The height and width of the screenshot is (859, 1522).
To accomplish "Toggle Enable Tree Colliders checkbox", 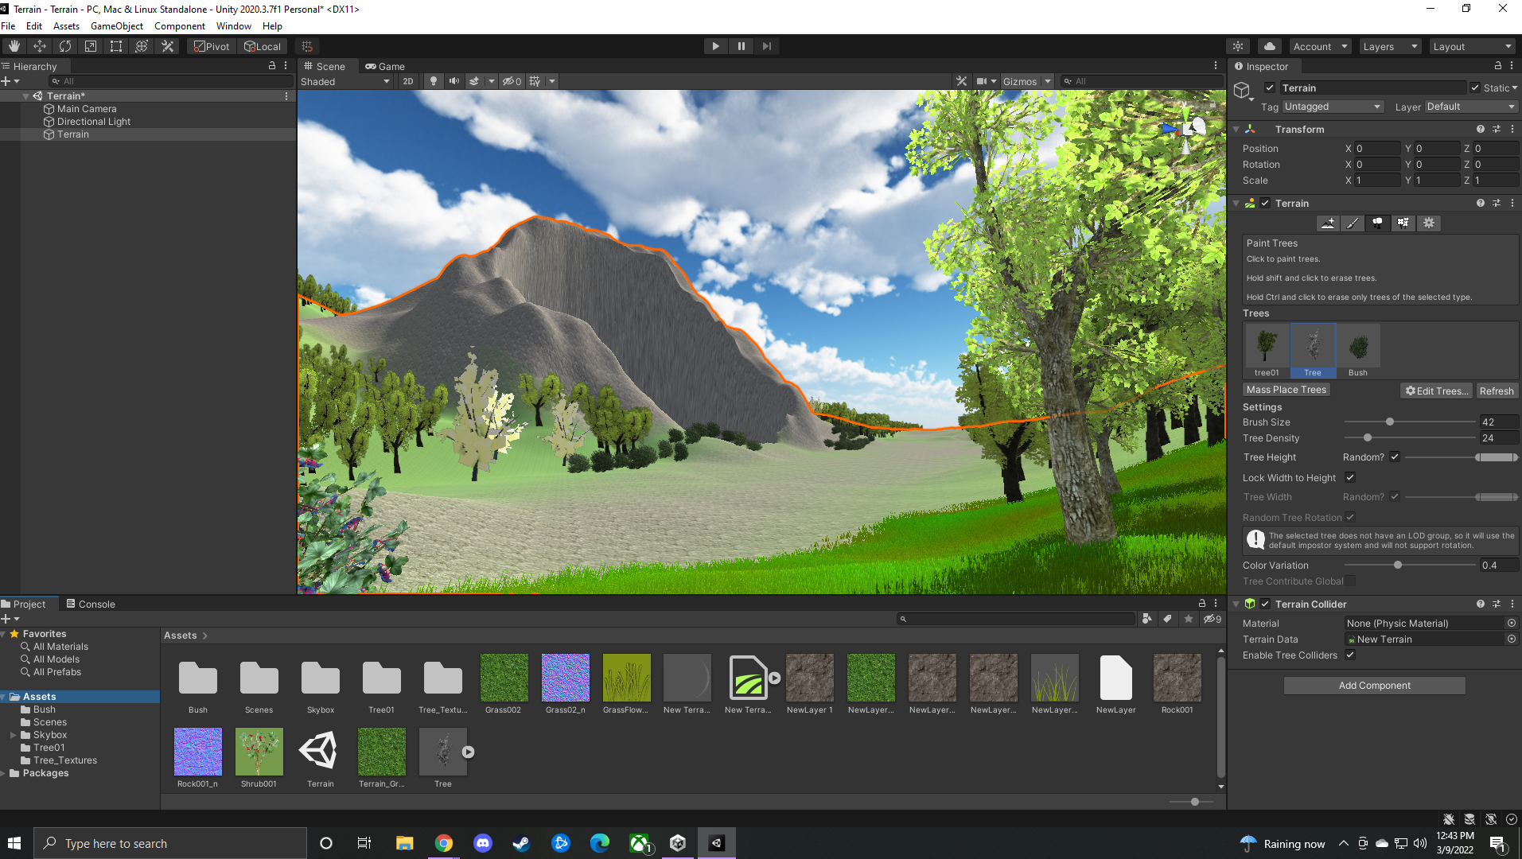I will [1350, 655].
